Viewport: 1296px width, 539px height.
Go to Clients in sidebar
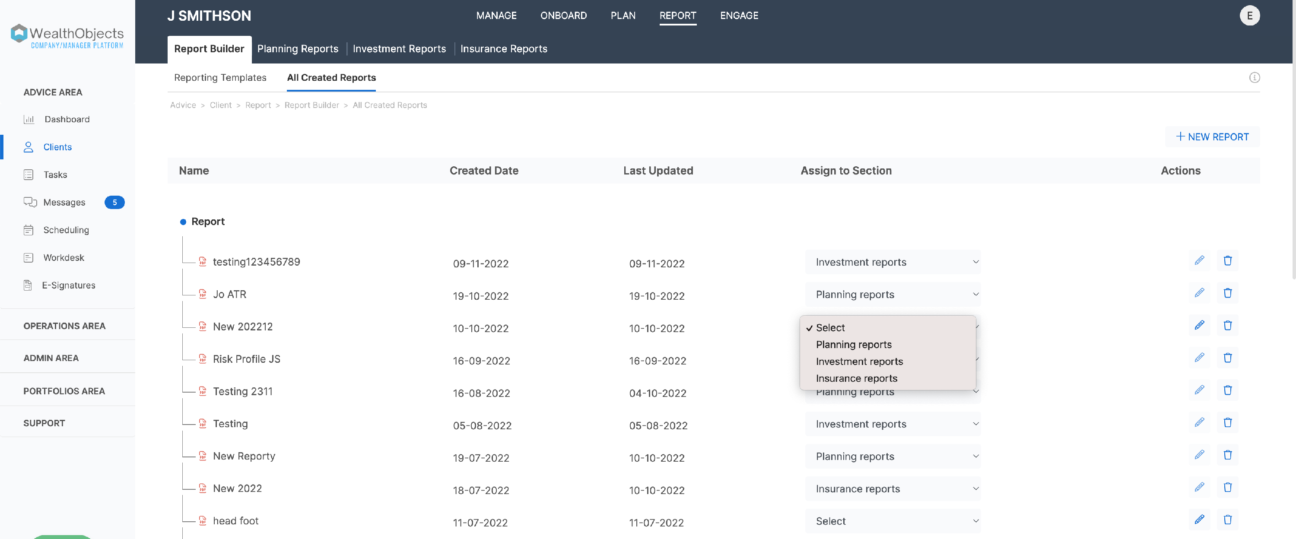coord(47,147)
